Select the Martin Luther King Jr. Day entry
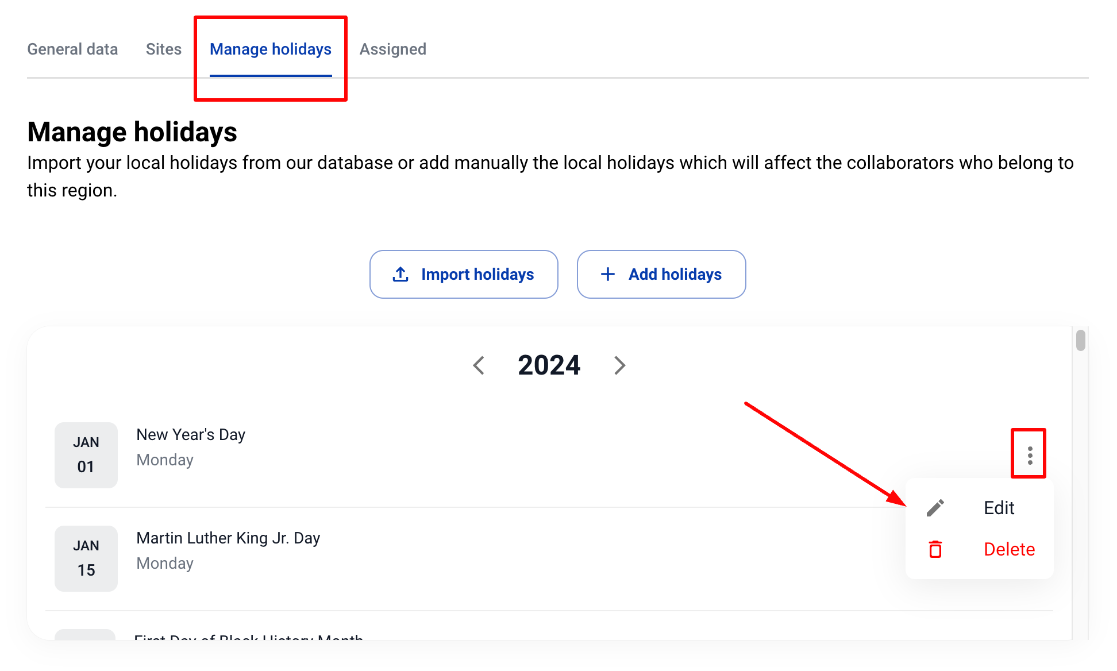Screen dimensions: 1117x671 point(228,538)
